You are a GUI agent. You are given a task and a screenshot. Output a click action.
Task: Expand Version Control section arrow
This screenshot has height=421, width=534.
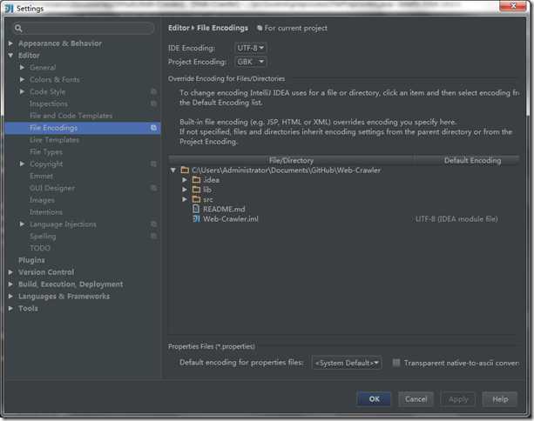tap(10, 272)
